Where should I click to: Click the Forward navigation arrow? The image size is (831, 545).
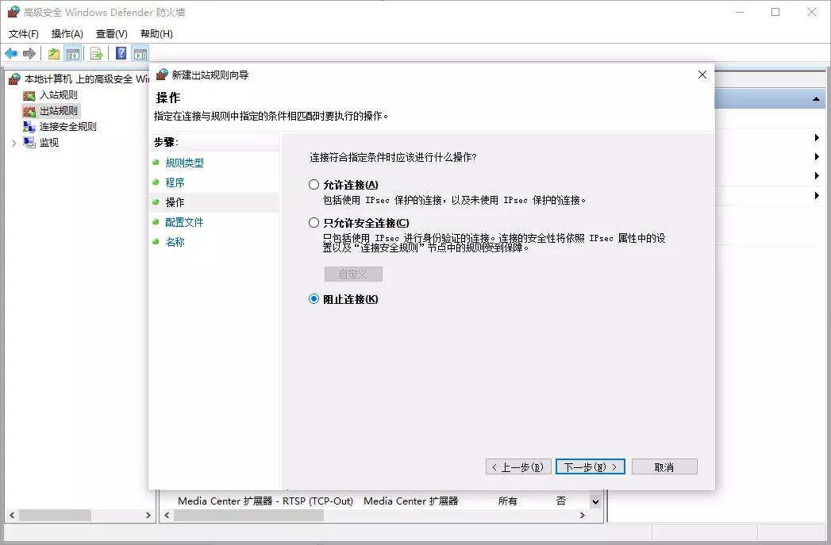29,52
